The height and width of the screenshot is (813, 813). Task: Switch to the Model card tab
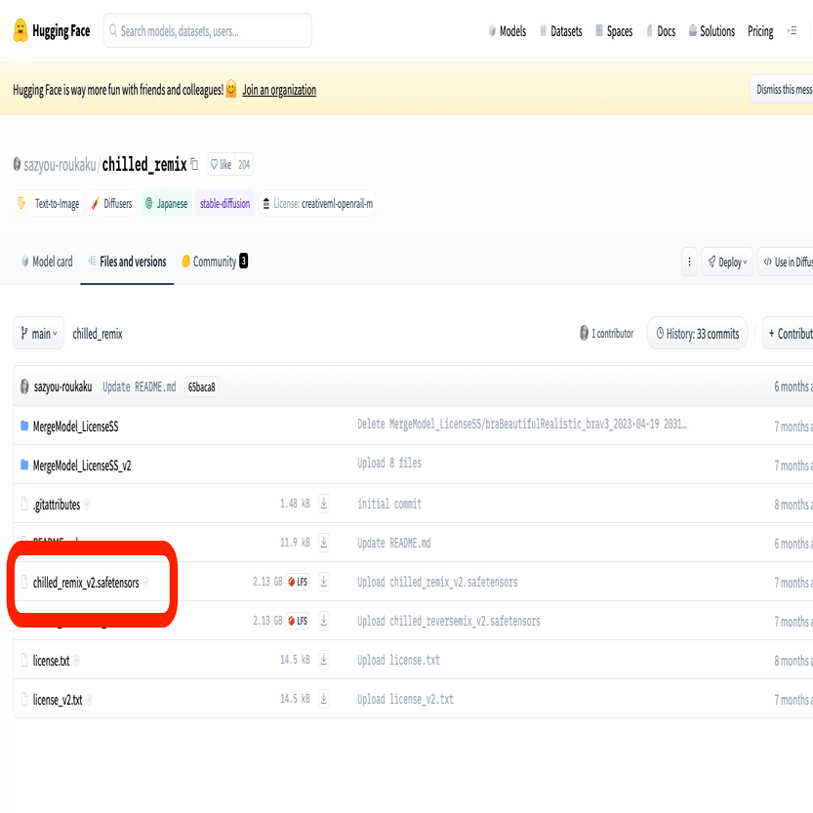click(x=47, y=262)
